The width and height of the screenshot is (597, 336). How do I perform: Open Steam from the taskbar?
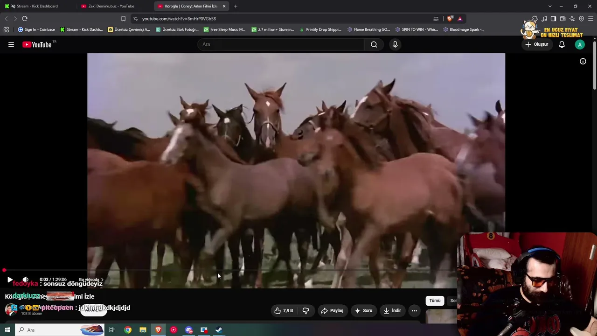(x=219, y=330)
